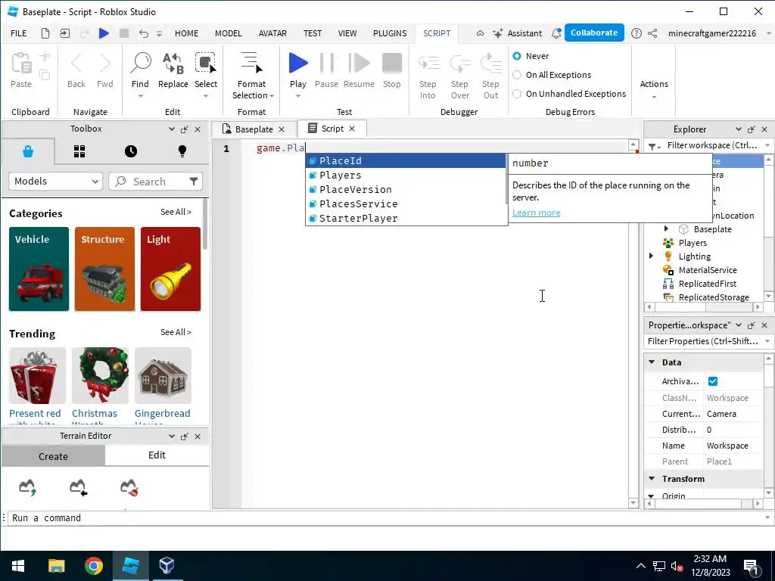Open the Windows Start menu
The image size is (775, 581).
19,566
